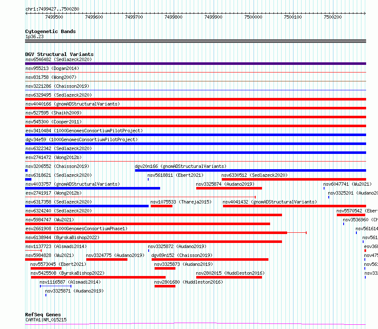The height and width of the screenshot is (329, 378).
Task: Click nsv3324775 (Audano2019) label
Action: [115, 255]
